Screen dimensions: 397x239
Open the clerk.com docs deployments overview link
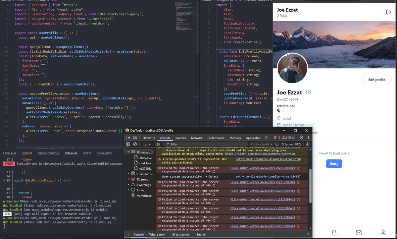click(x=260, y=153)
